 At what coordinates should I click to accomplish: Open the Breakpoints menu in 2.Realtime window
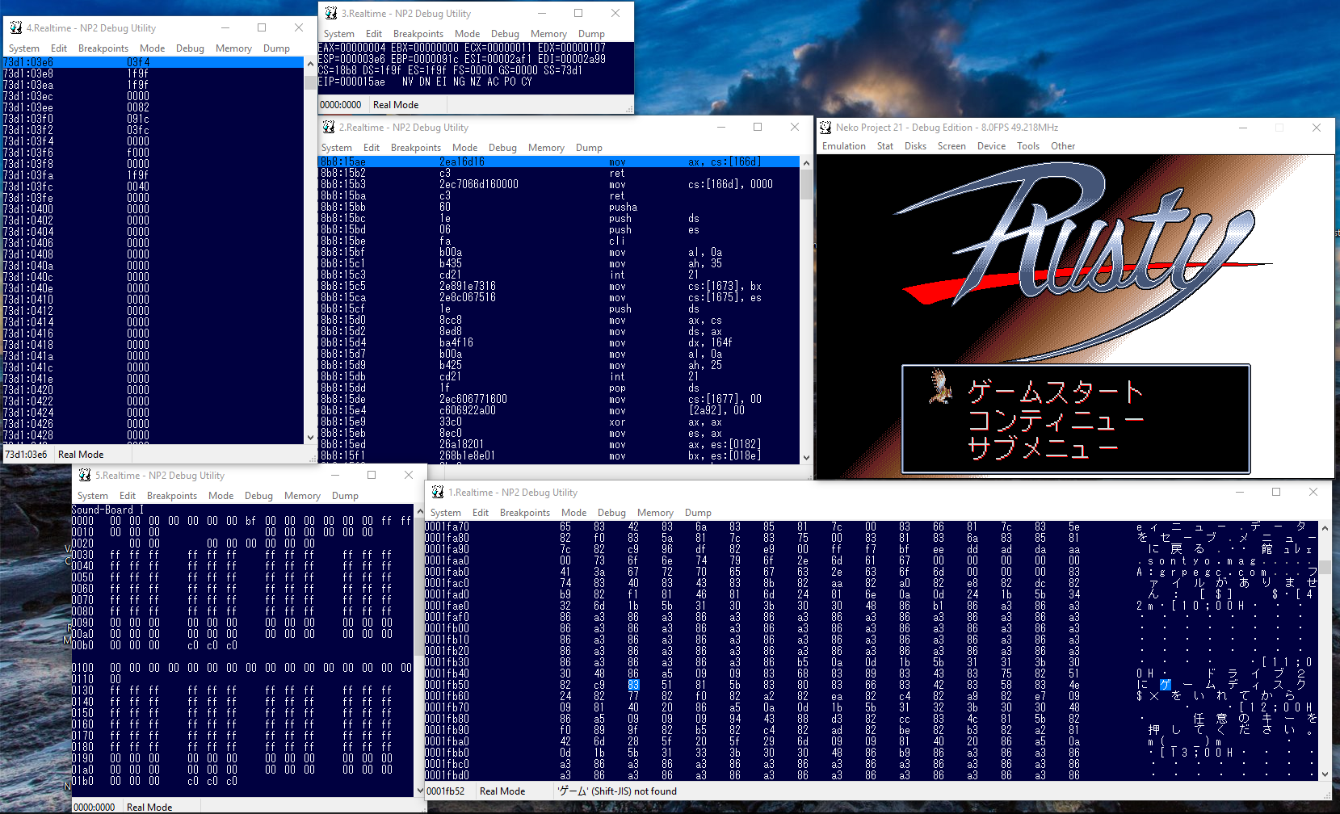[416, 148]
